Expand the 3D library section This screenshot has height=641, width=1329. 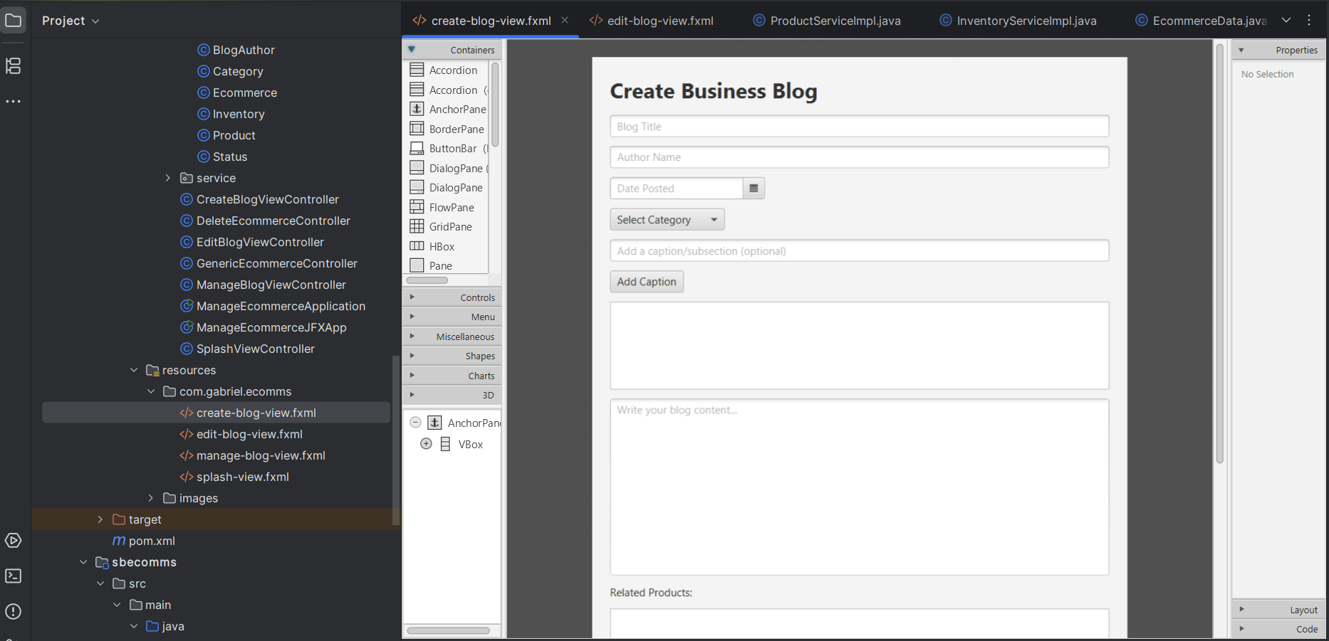tap(452, 395)
